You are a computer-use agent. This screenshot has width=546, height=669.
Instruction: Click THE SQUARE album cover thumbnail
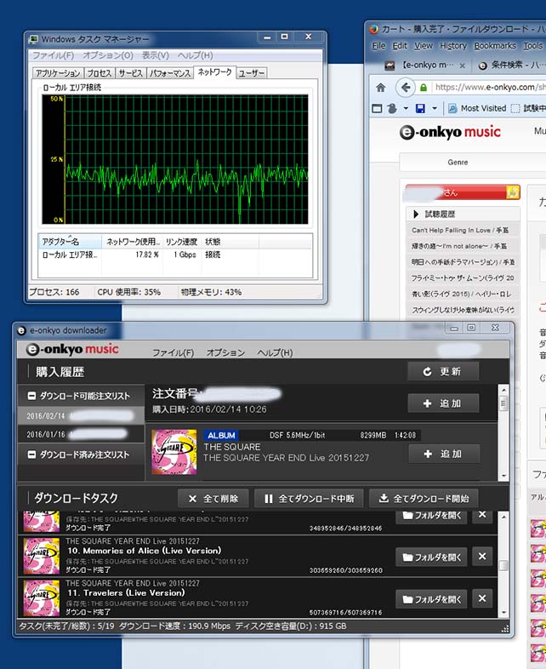(174, 452)
